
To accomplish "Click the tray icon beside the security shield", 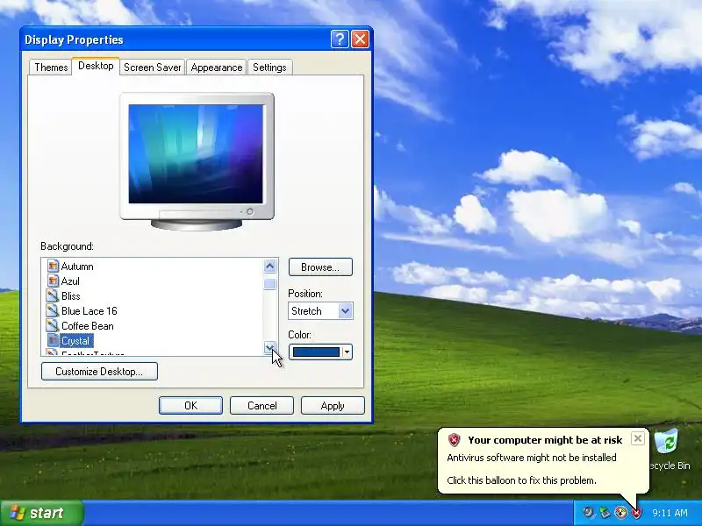I will click(620, 512).
